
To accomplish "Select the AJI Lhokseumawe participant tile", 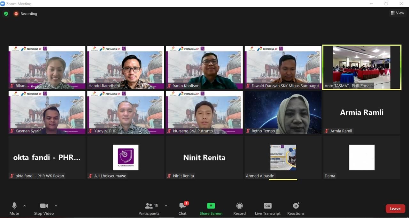I will (x=126, y=157).
